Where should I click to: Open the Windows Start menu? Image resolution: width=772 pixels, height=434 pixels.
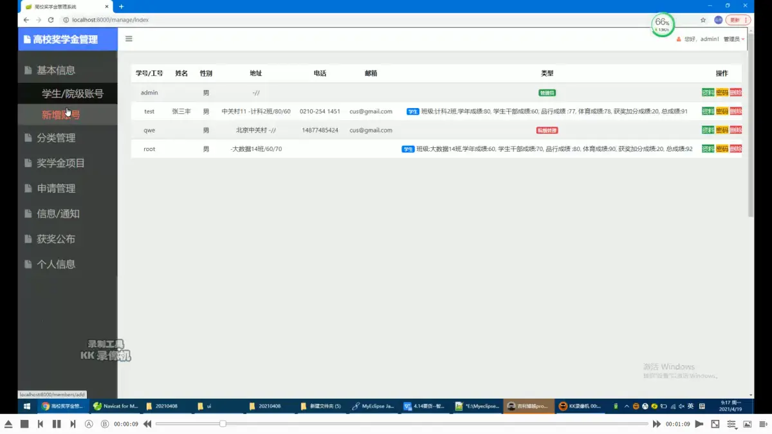pyautogui.click(x=27, y=406)
